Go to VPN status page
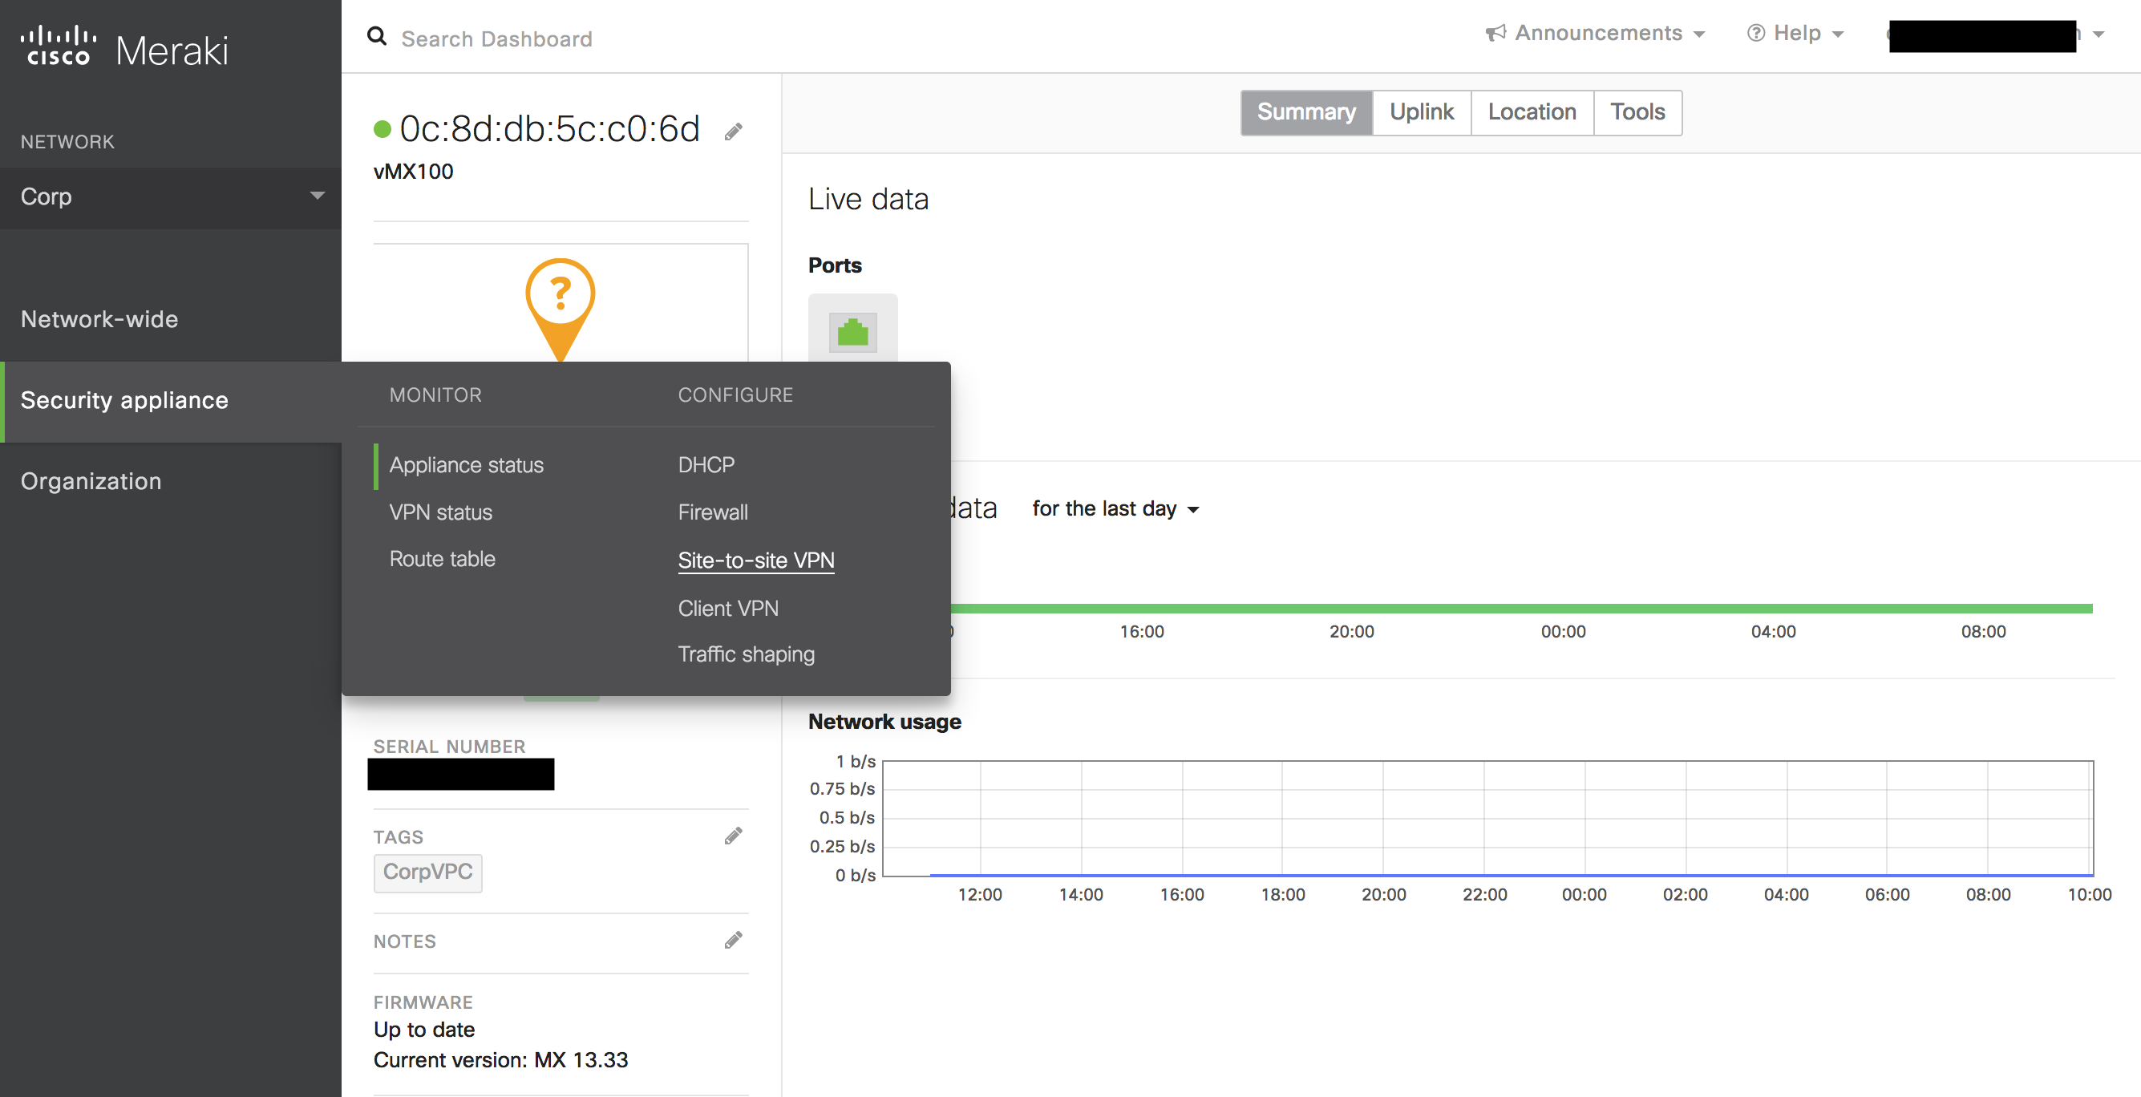2141x1097 pixels. tap(440, 512)
